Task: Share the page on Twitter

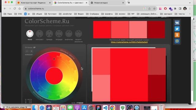Action: (x=177, y=29)
